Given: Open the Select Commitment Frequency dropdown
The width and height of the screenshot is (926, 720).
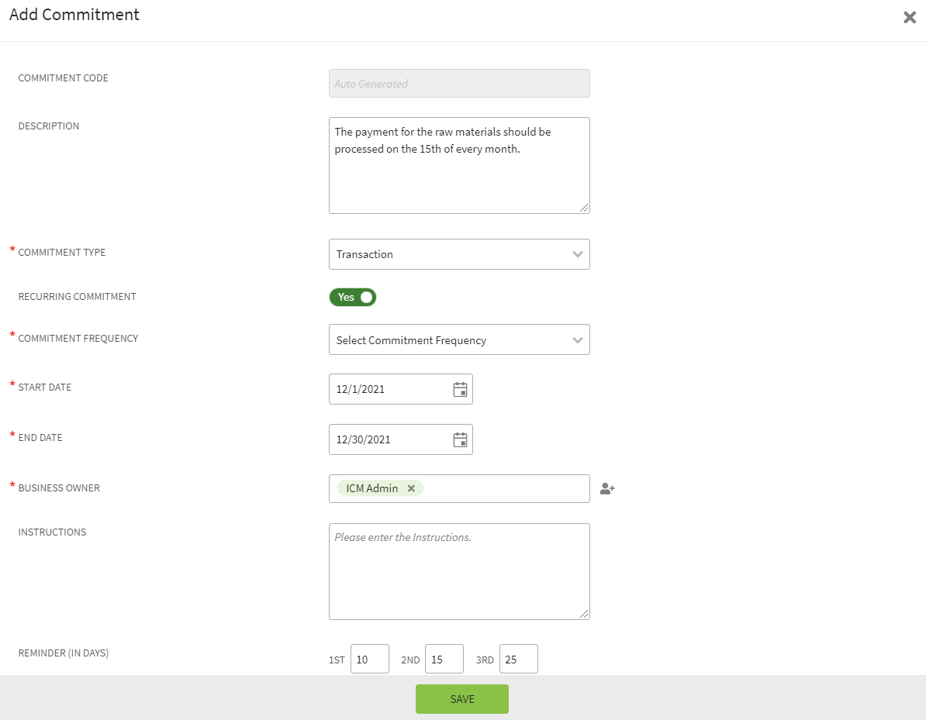Looking at the screenshot, I should (x=458, y=340).
